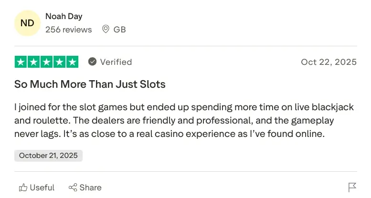This screenshot has width=371, height=198.
Task: Click the October 21, 2025 experience date tag
Action: (x=48, y=156)
